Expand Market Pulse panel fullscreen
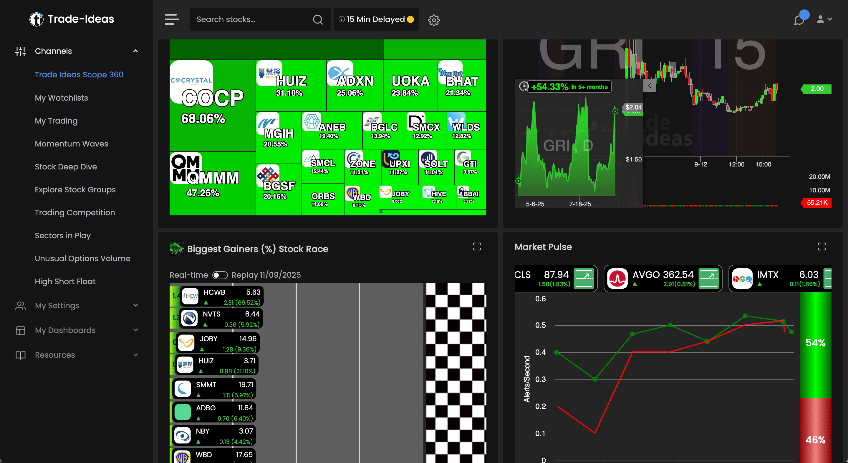The width and height of the screenshot is (848, 463). coord(822,247)
